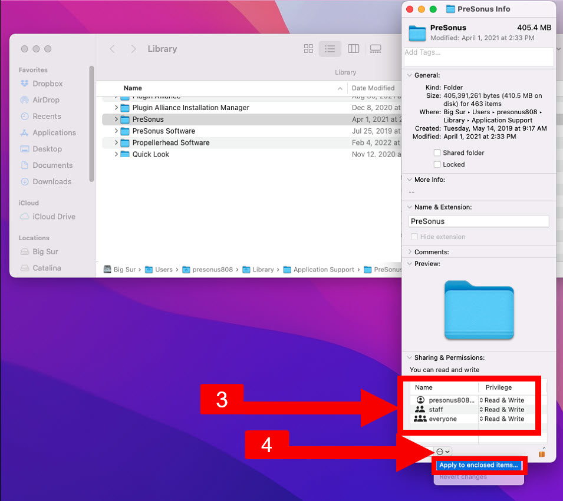The image size is (563, 501).
Task: Choose Apply to enclosed items menu entry
Action: (478, 465)
